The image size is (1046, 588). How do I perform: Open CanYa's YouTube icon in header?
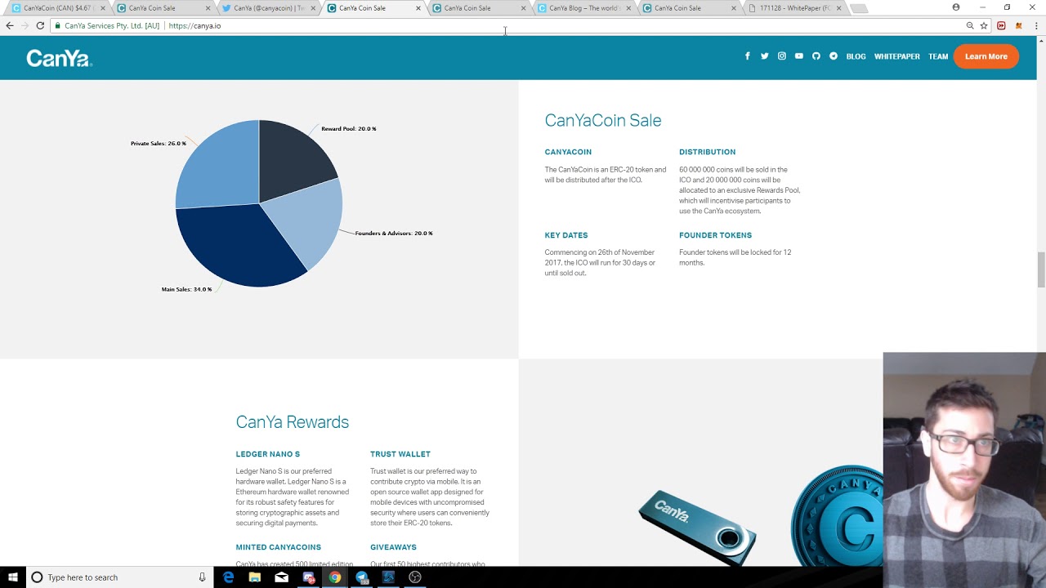click(799, 56)
